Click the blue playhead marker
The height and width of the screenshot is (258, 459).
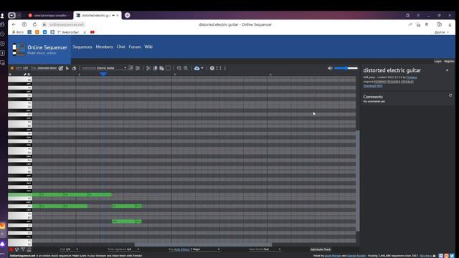pos(103,75)
